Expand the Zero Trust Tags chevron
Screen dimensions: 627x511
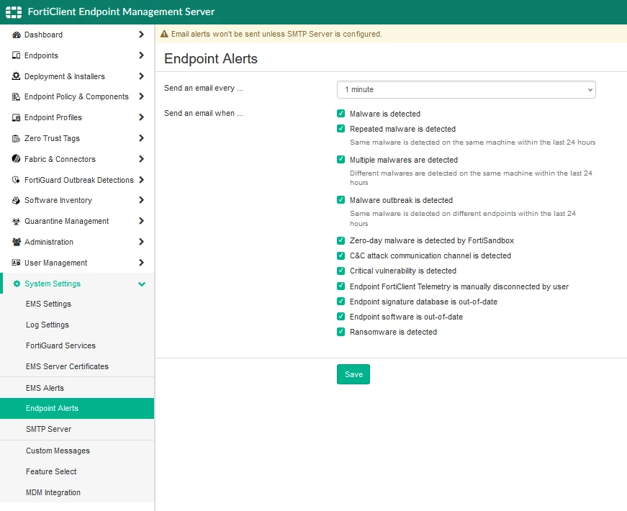[141, 138]
